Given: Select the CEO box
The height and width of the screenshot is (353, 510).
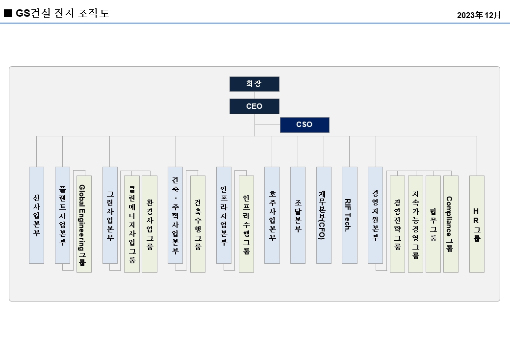Looking at the screenshot, I should (255, 106).
